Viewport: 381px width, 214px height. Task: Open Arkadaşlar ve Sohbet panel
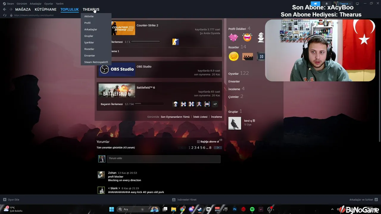(x=363, y=200)
